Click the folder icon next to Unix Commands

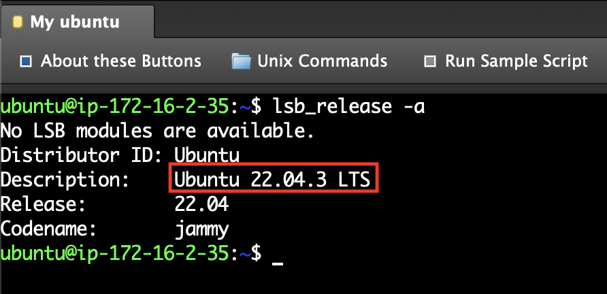241,61
